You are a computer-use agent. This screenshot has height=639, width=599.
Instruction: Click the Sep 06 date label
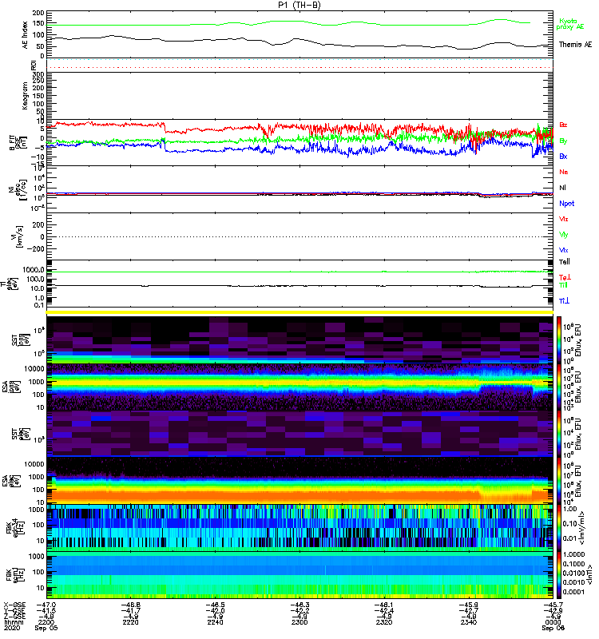[553, 628]
